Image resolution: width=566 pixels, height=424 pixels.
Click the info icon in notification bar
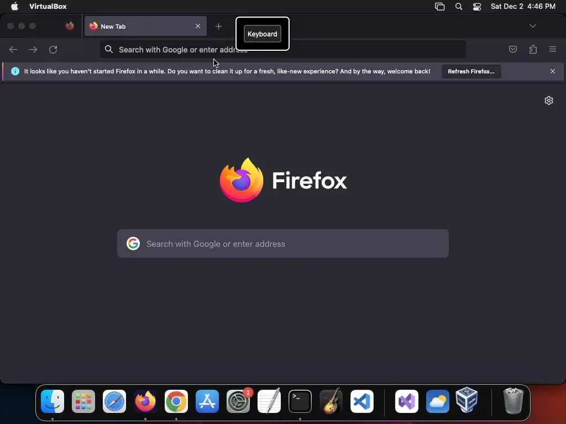pyautogui.click(x=15, y=71)
